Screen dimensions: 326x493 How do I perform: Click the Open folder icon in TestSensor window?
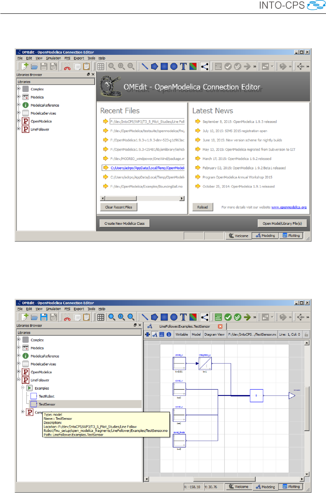(x=34, y=317)
